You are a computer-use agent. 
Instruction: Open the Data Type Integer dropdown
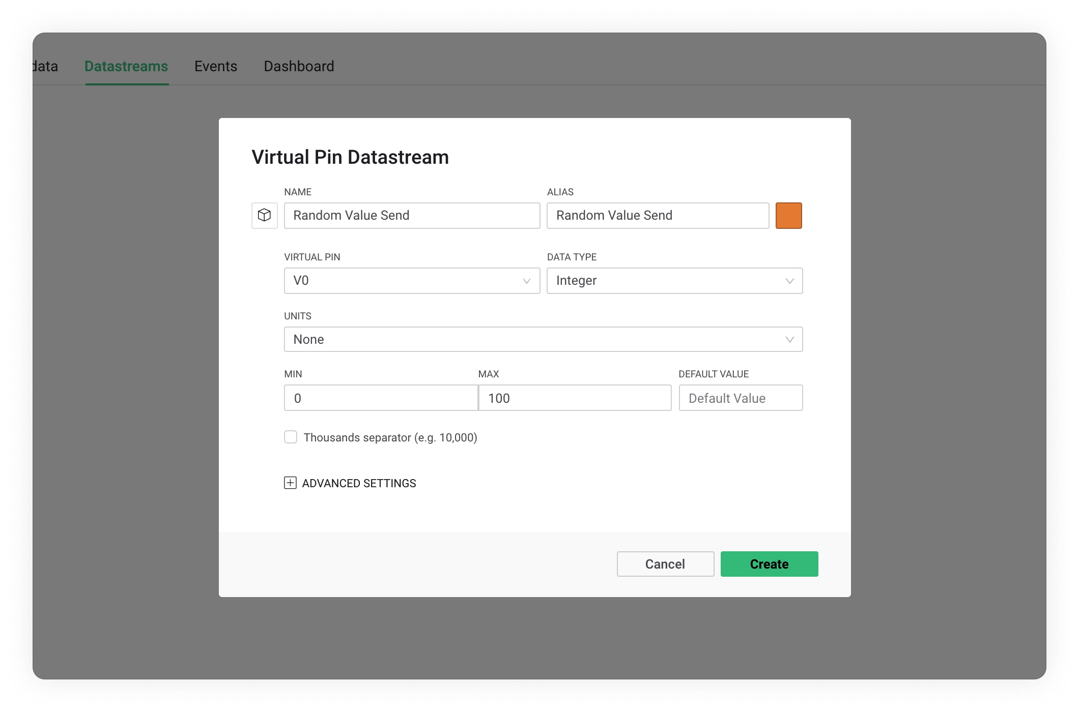674,281
